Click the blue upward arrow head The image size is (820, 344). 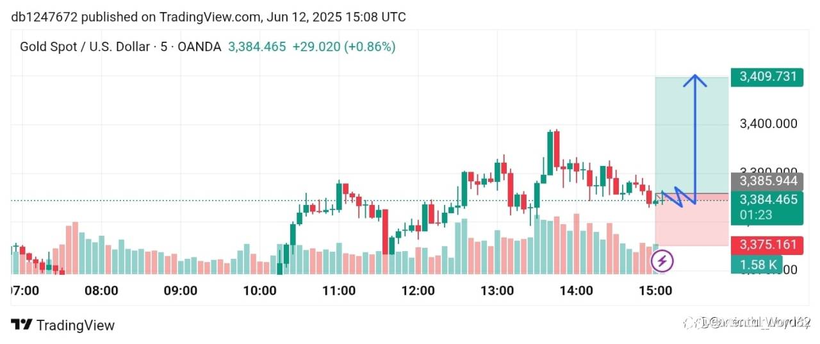click(694, 81)
